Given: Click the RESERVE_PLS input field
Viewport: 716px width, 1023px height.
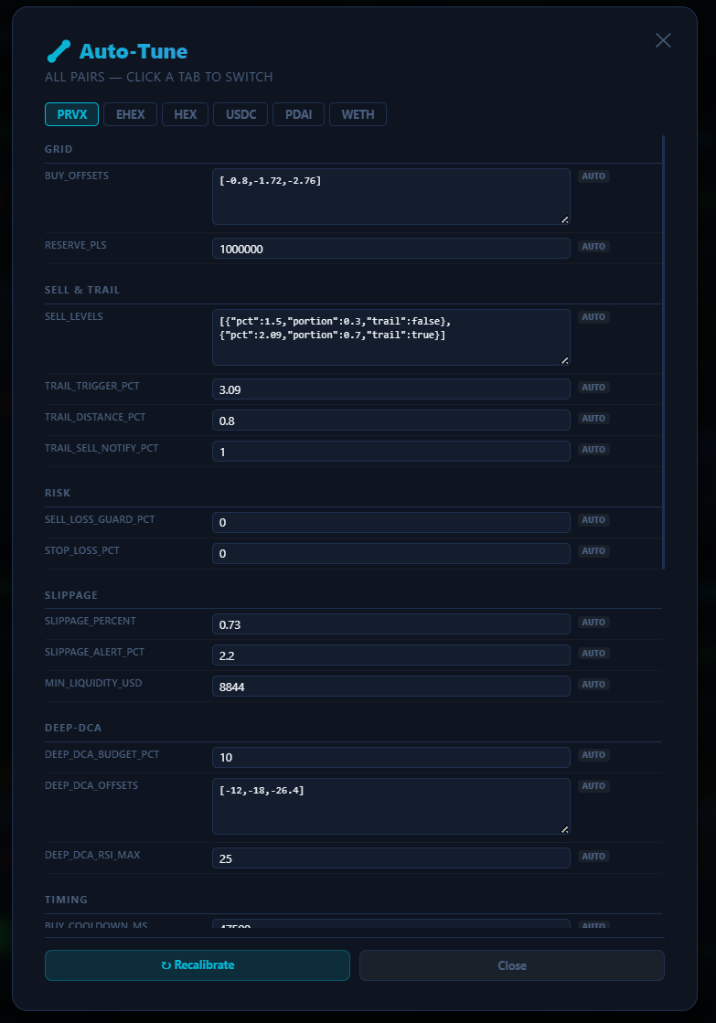Looking at the screenshot, I should point(391,248).
